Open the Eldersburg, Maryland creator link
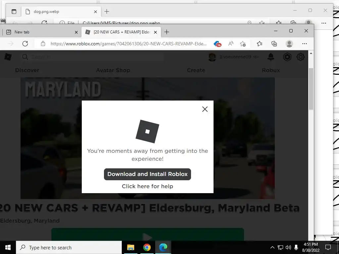The image size is (339, 254). click(30, 221)
